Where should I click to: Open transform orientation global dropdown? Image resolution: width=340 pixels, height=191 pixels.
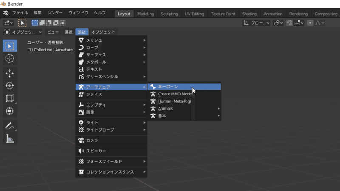click(x=256, y=23)
